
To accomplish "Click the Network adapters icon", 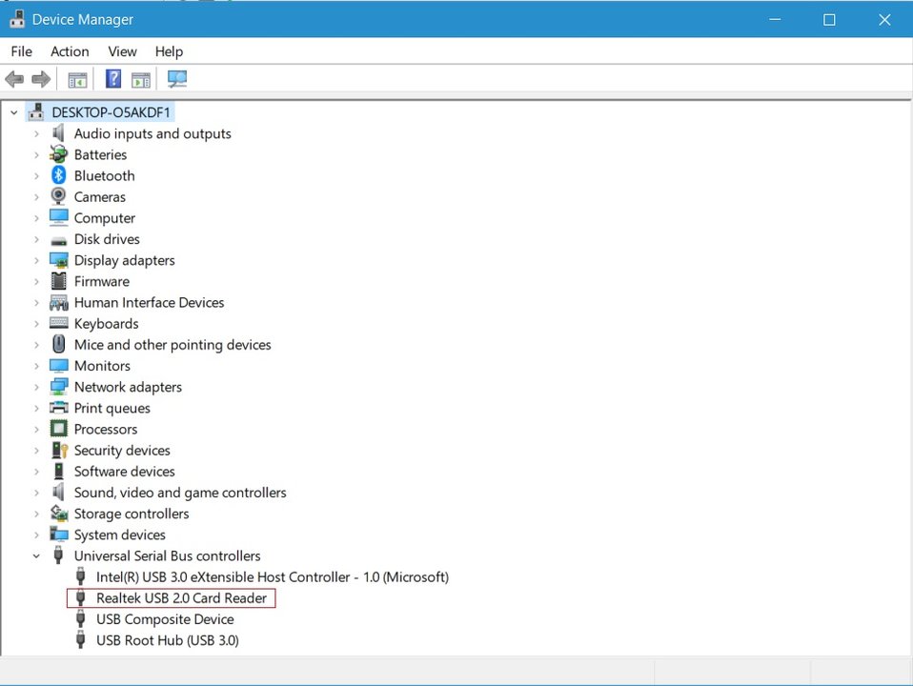I will [x=58, y=387].
